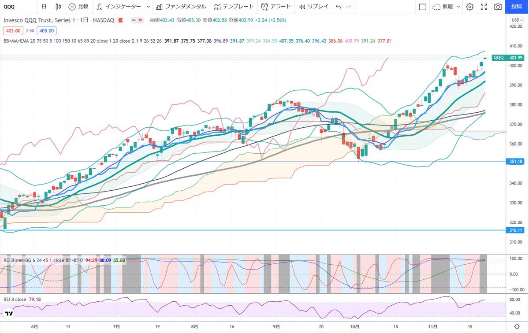This screenshot has width=529, height=333.
Task: Start bar replay with リプレイ
Action: click(x=313, y=7)
